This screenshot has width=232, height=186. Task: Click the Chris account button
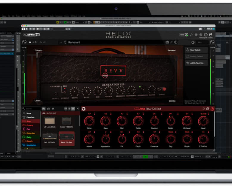click(184, 35)
